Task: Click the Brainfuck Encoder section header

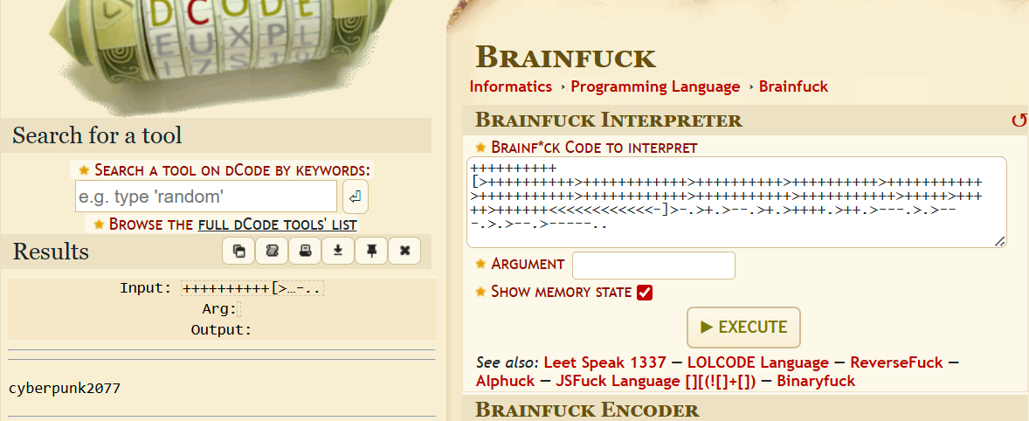Action: point(587,411)
